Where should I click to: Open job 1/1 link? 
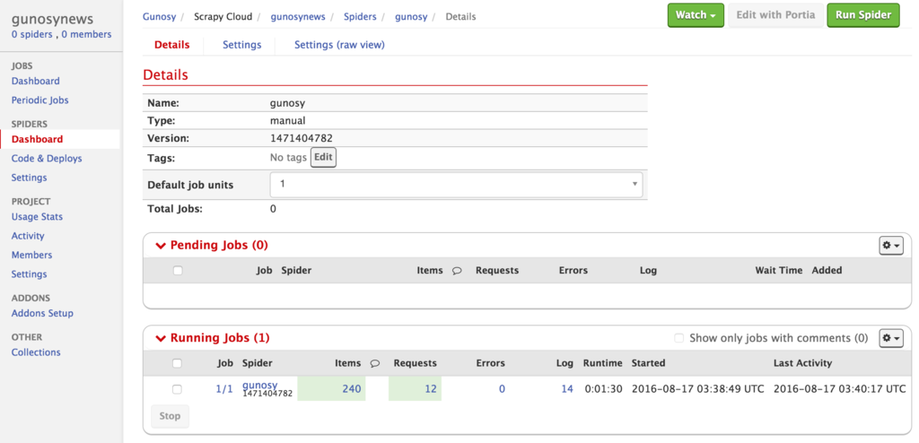coord(223,389)
